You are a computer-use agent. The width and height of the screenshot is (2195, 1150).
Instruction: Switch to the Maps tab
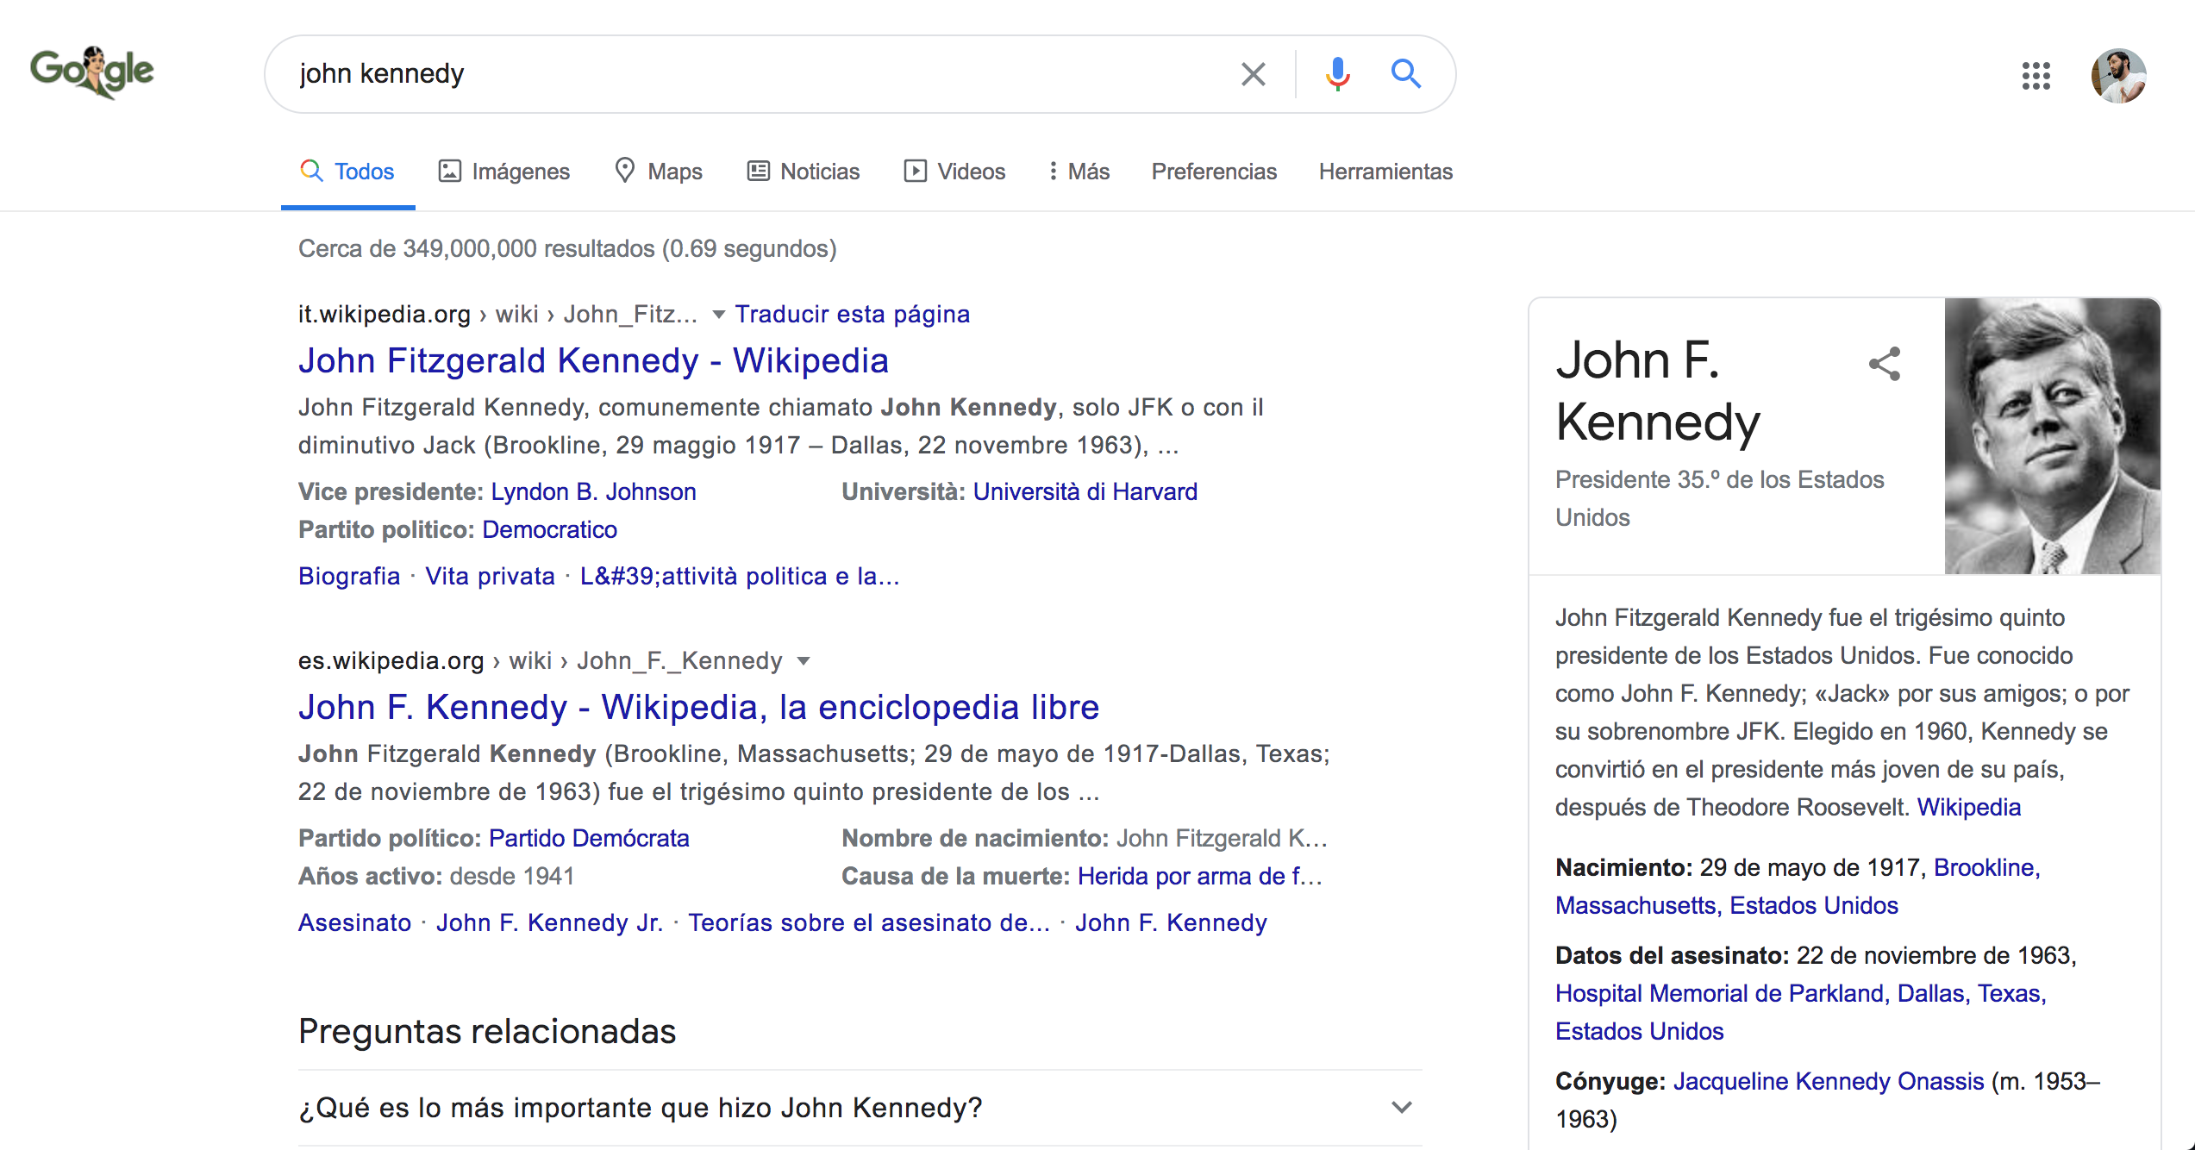coord(659,172)
